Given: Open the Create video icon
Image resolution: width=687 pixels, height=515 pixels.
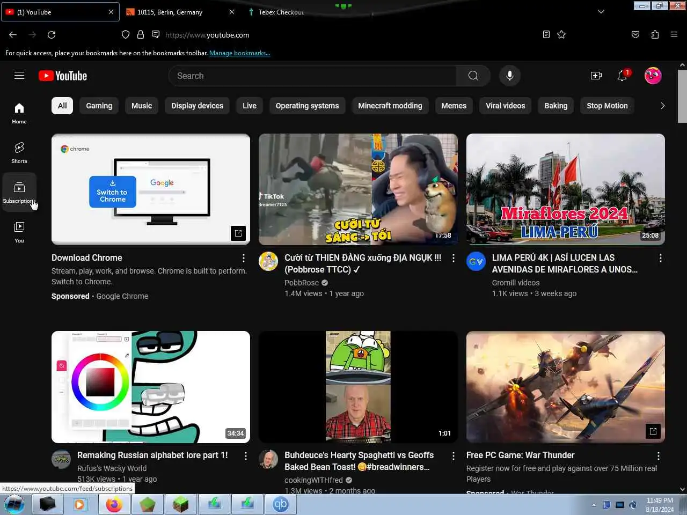Looking at the screenshot, I should point(596,76).
